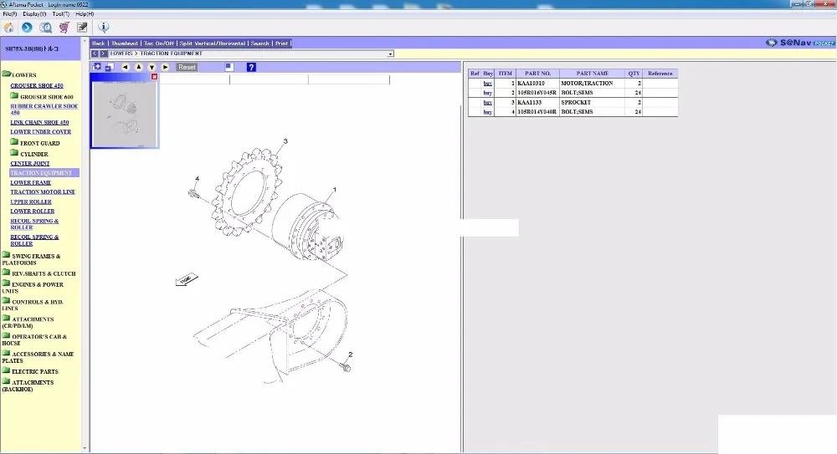Click the Reset button above diagram

pyautogui.click(x=187, y=67)
